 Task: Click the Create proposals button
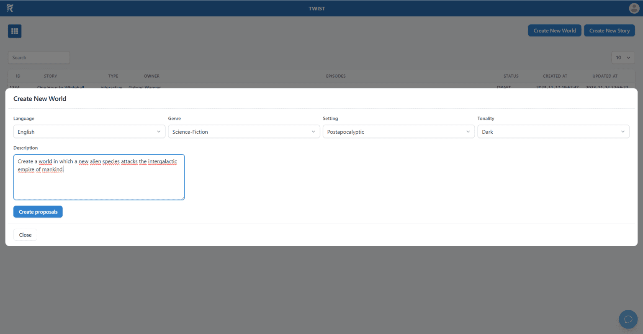38,212
